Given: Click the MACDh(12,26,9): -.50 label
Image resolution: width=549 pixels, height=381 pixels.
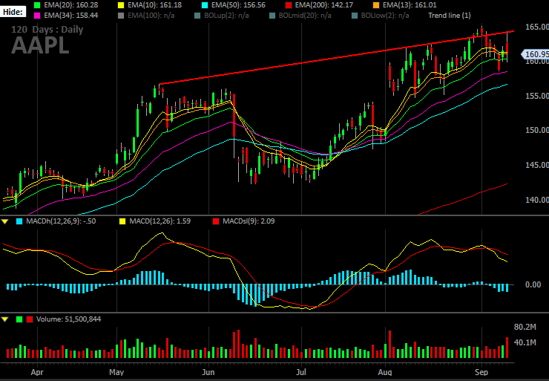Looking at the screenshot, I should pyautogui.click(x=61, y=221).
